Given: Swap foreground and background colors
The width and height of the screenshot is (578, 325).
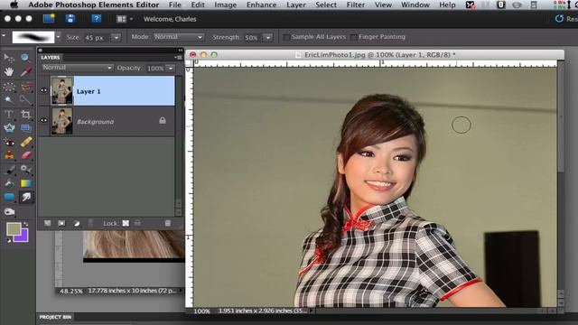Looking at the screenshot, I should pos(26,224).
